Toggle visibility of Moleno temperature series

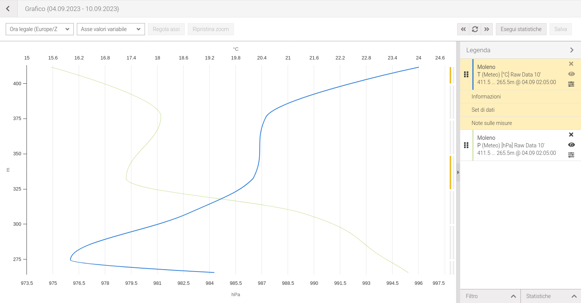[572, 74]
